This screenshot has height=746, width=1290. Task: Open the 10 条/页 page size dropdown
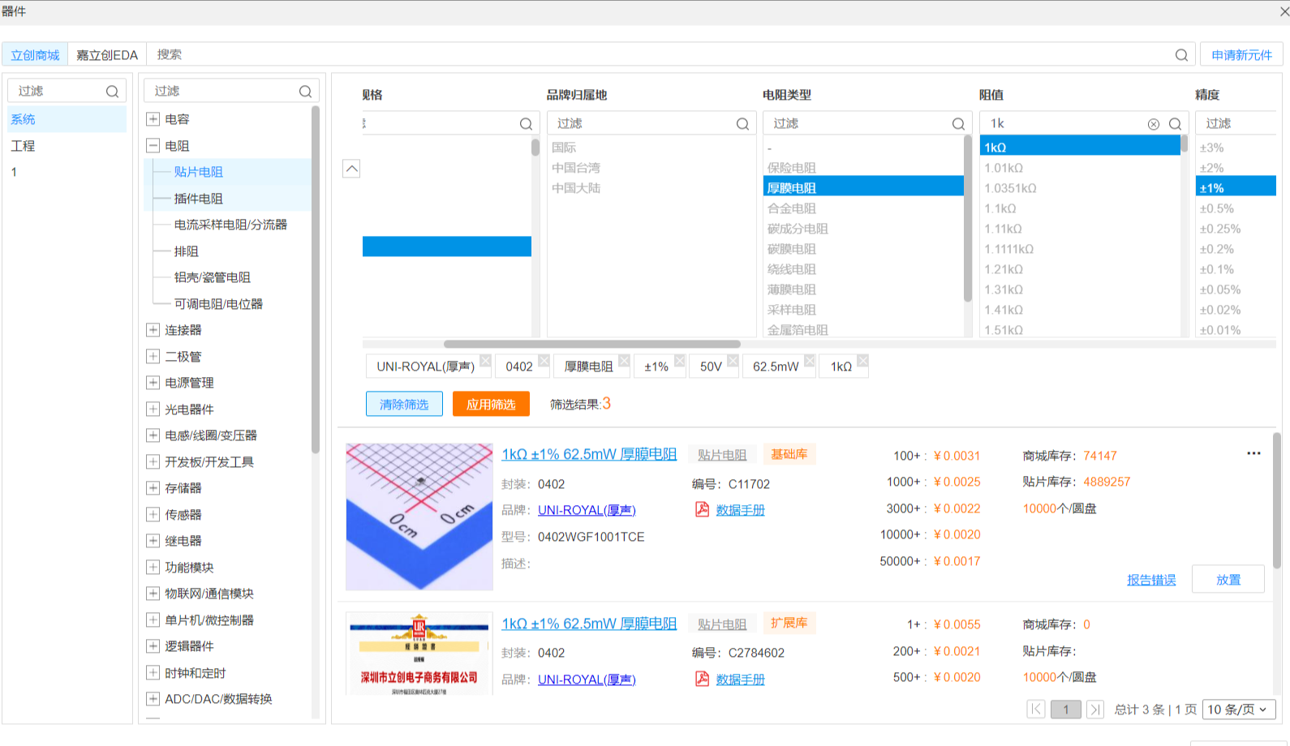(x=1239, y=710)
